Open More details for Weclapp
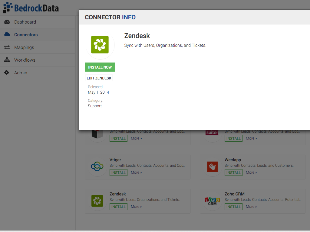This screenshot has width=310, height=232. click(251, 172)
